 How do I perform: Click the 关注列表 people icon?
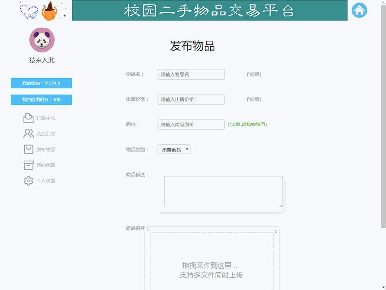click(x=28, y=134)
